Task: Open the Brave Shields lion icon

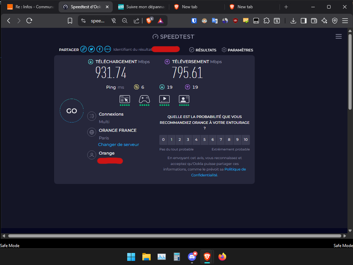Action: pos(149,21)
